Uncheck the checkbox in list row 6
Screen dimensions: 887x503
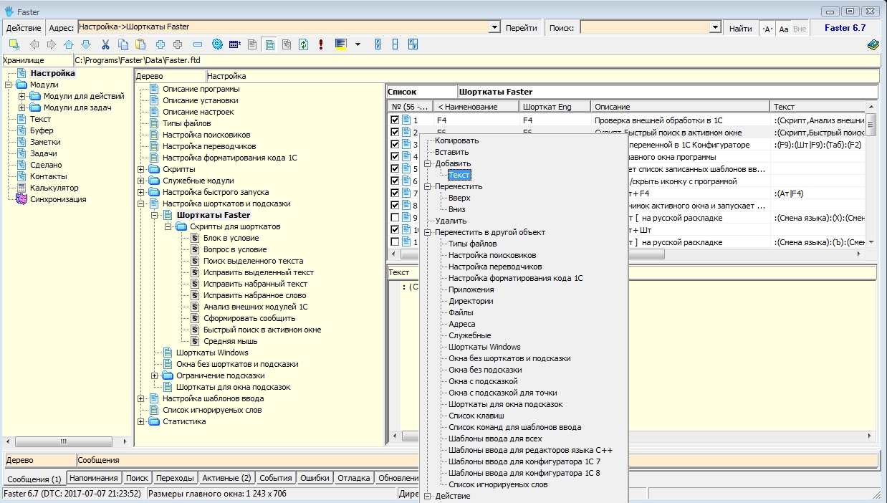click(395, 181)
